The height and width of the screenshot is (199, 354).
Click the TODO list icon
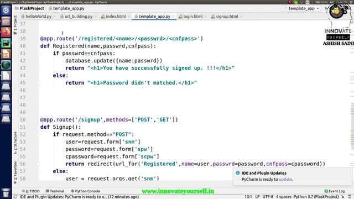pyautogui.click(x=23, y=191)
